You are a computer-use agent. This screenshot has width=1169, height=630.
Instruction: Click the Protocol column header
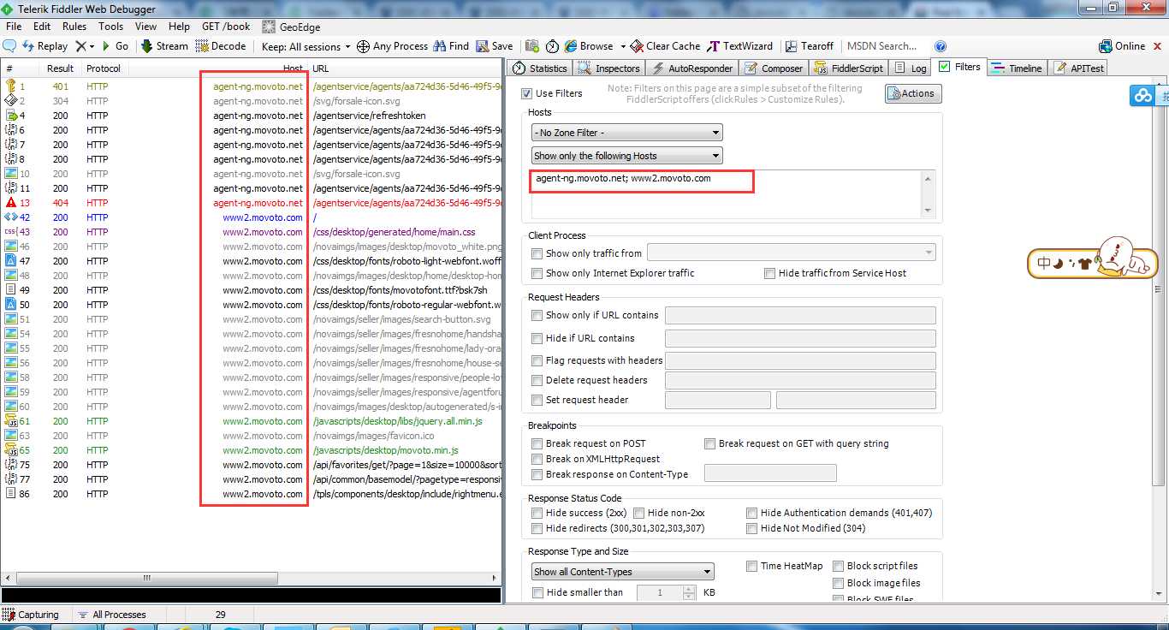point(104,68)
